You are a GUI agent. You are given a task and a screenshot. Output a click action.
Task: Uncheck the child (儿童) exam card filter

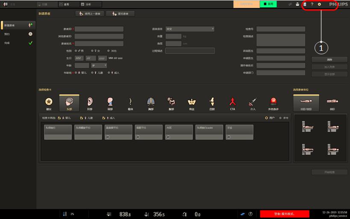tap(82, 118)
